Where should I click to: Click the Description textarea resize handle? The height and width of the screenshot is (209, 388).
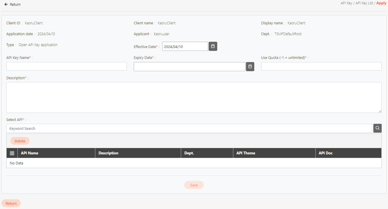pos(380,111)
